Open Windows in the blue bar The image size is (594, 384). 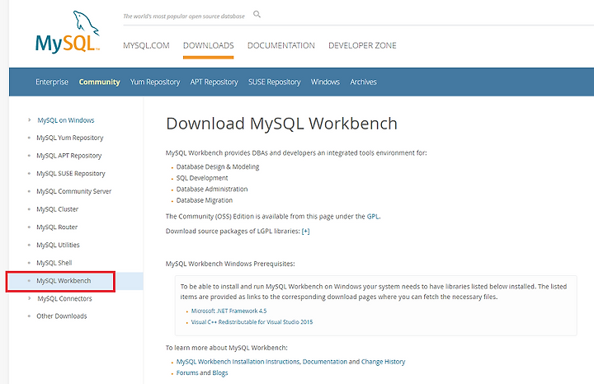pos(325,82)
